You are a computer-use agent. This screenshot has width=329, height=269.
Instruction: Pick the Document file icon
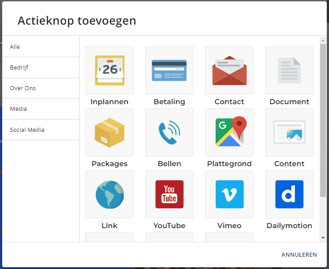pyautogui.click(x=289, y=70)
